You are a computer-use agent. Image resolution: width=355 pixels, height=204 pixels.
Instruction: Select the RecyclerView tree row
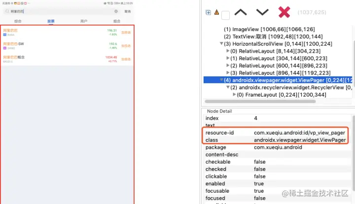[291, 87]
